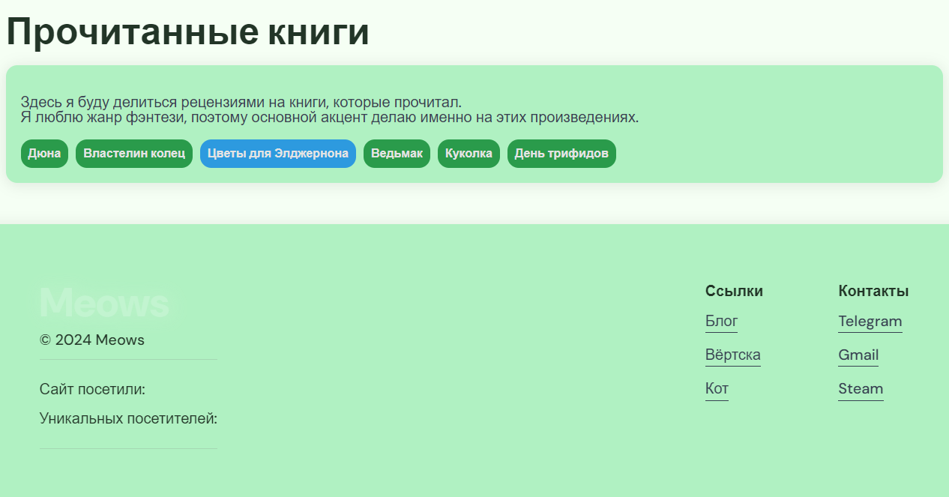The image size is (949, 497).
Task: Open the Telegram contact link
Action: pyautogui.click(x=870, y=322)
